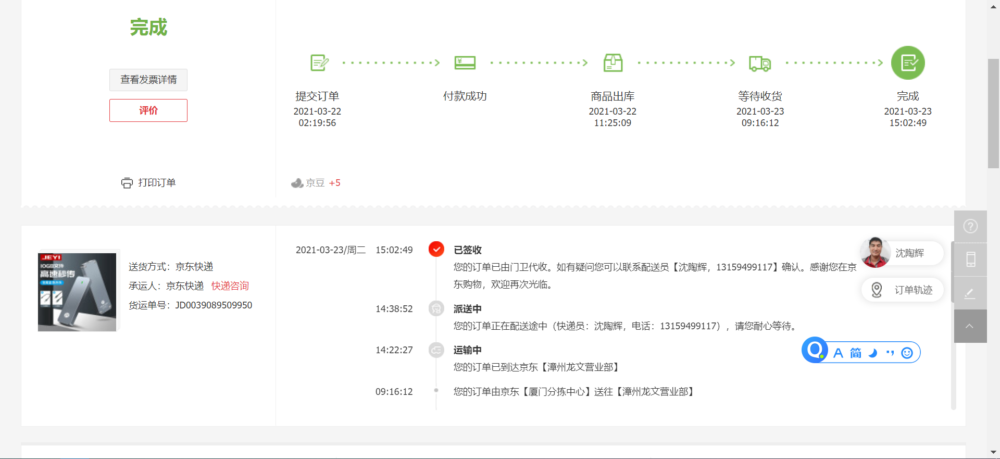Open 快递咨询 link

coord(230,286)
